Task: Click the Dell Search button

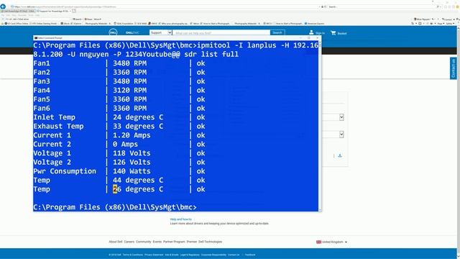Action: (277, 32)
